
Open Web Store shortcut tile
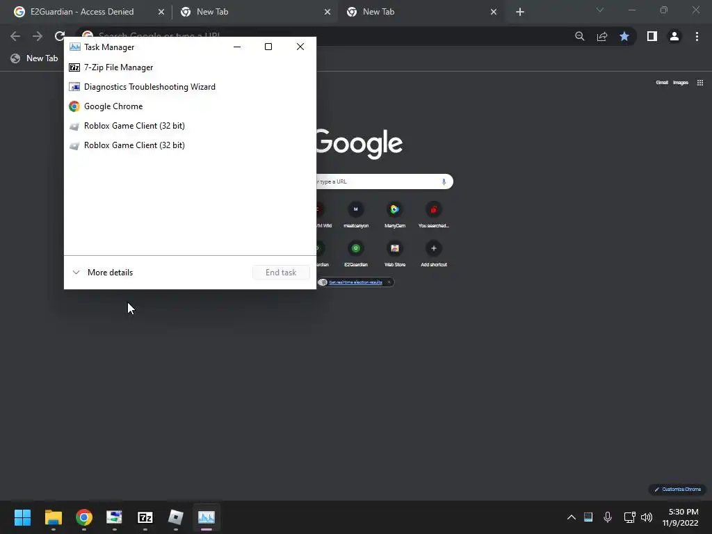395,254
